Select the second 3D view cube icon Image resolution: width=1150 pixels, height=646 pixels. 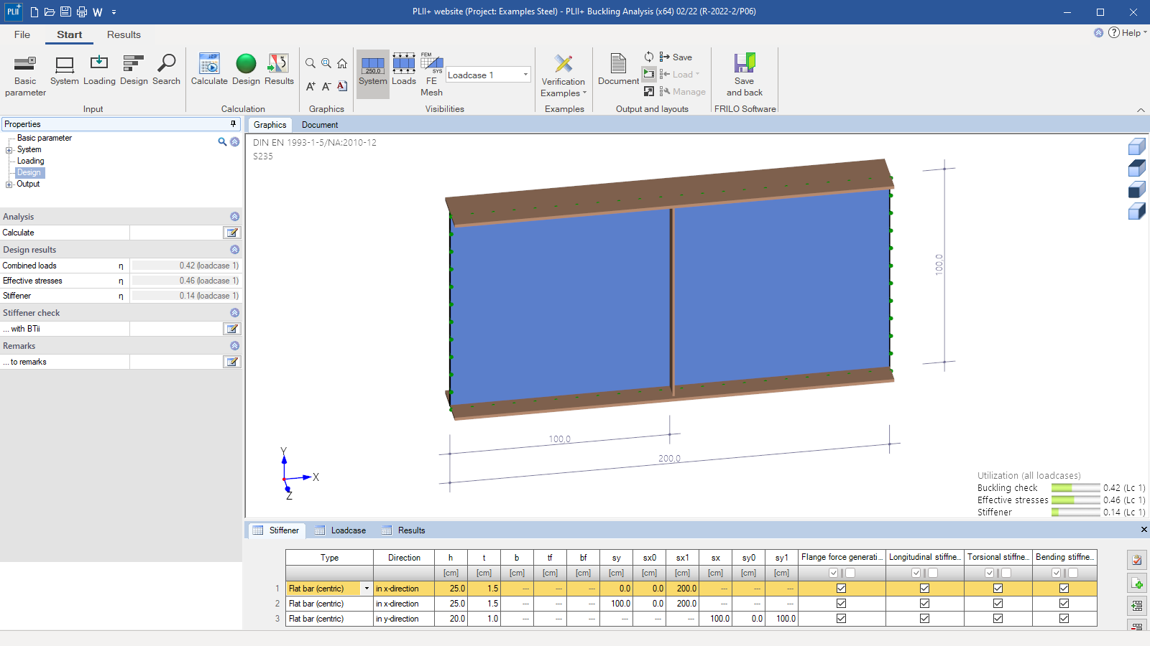1136,168
